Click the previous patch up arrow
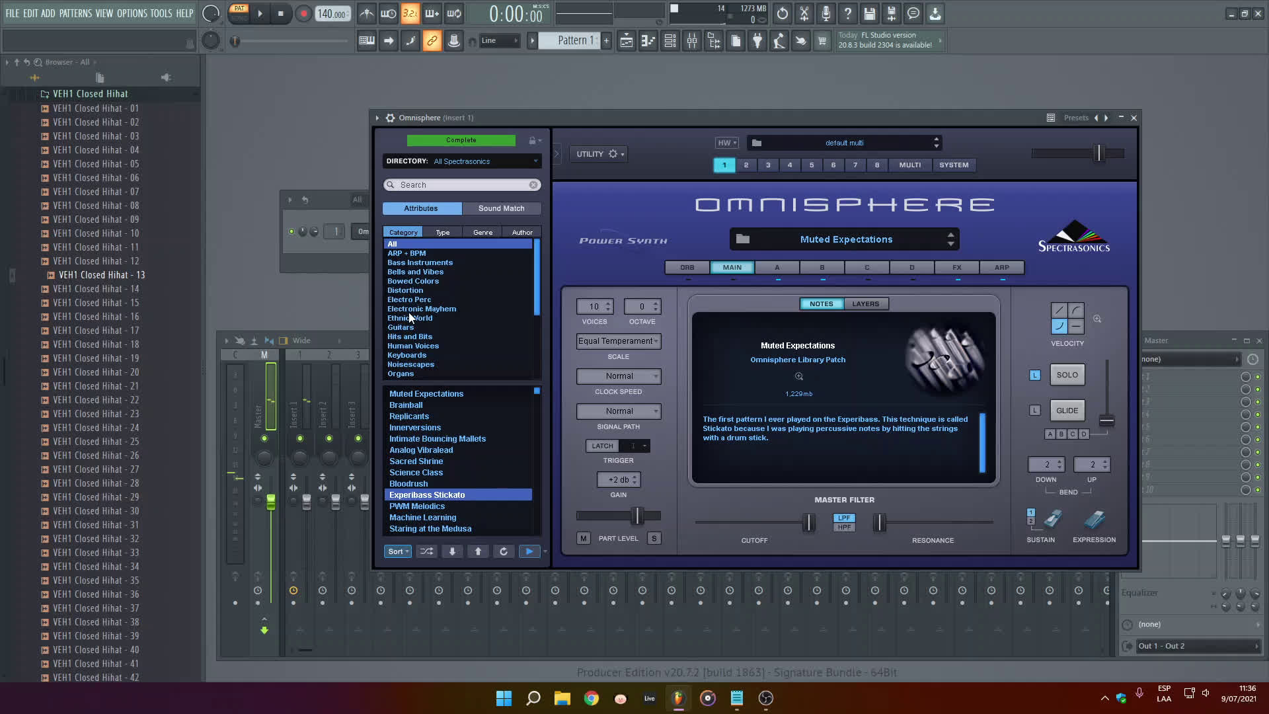The width and height of the screenshot is (1269, 714). pos(479,551)
